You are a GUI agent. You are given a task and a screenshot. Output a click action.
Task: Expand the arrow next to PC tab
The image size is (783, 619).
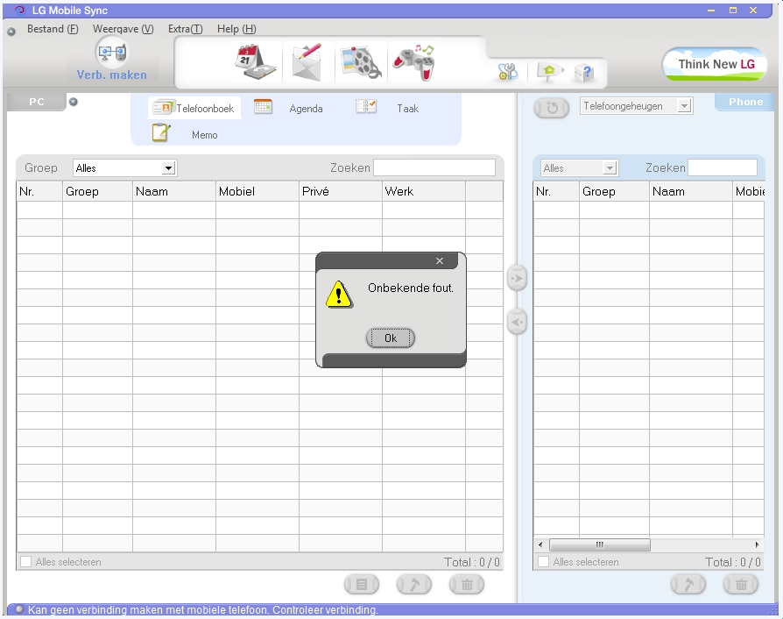point(74,102)
